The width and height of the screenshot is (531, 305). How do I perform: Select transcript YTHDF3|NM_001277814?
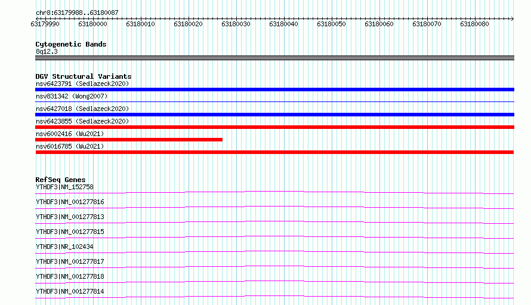pos(70,291)
